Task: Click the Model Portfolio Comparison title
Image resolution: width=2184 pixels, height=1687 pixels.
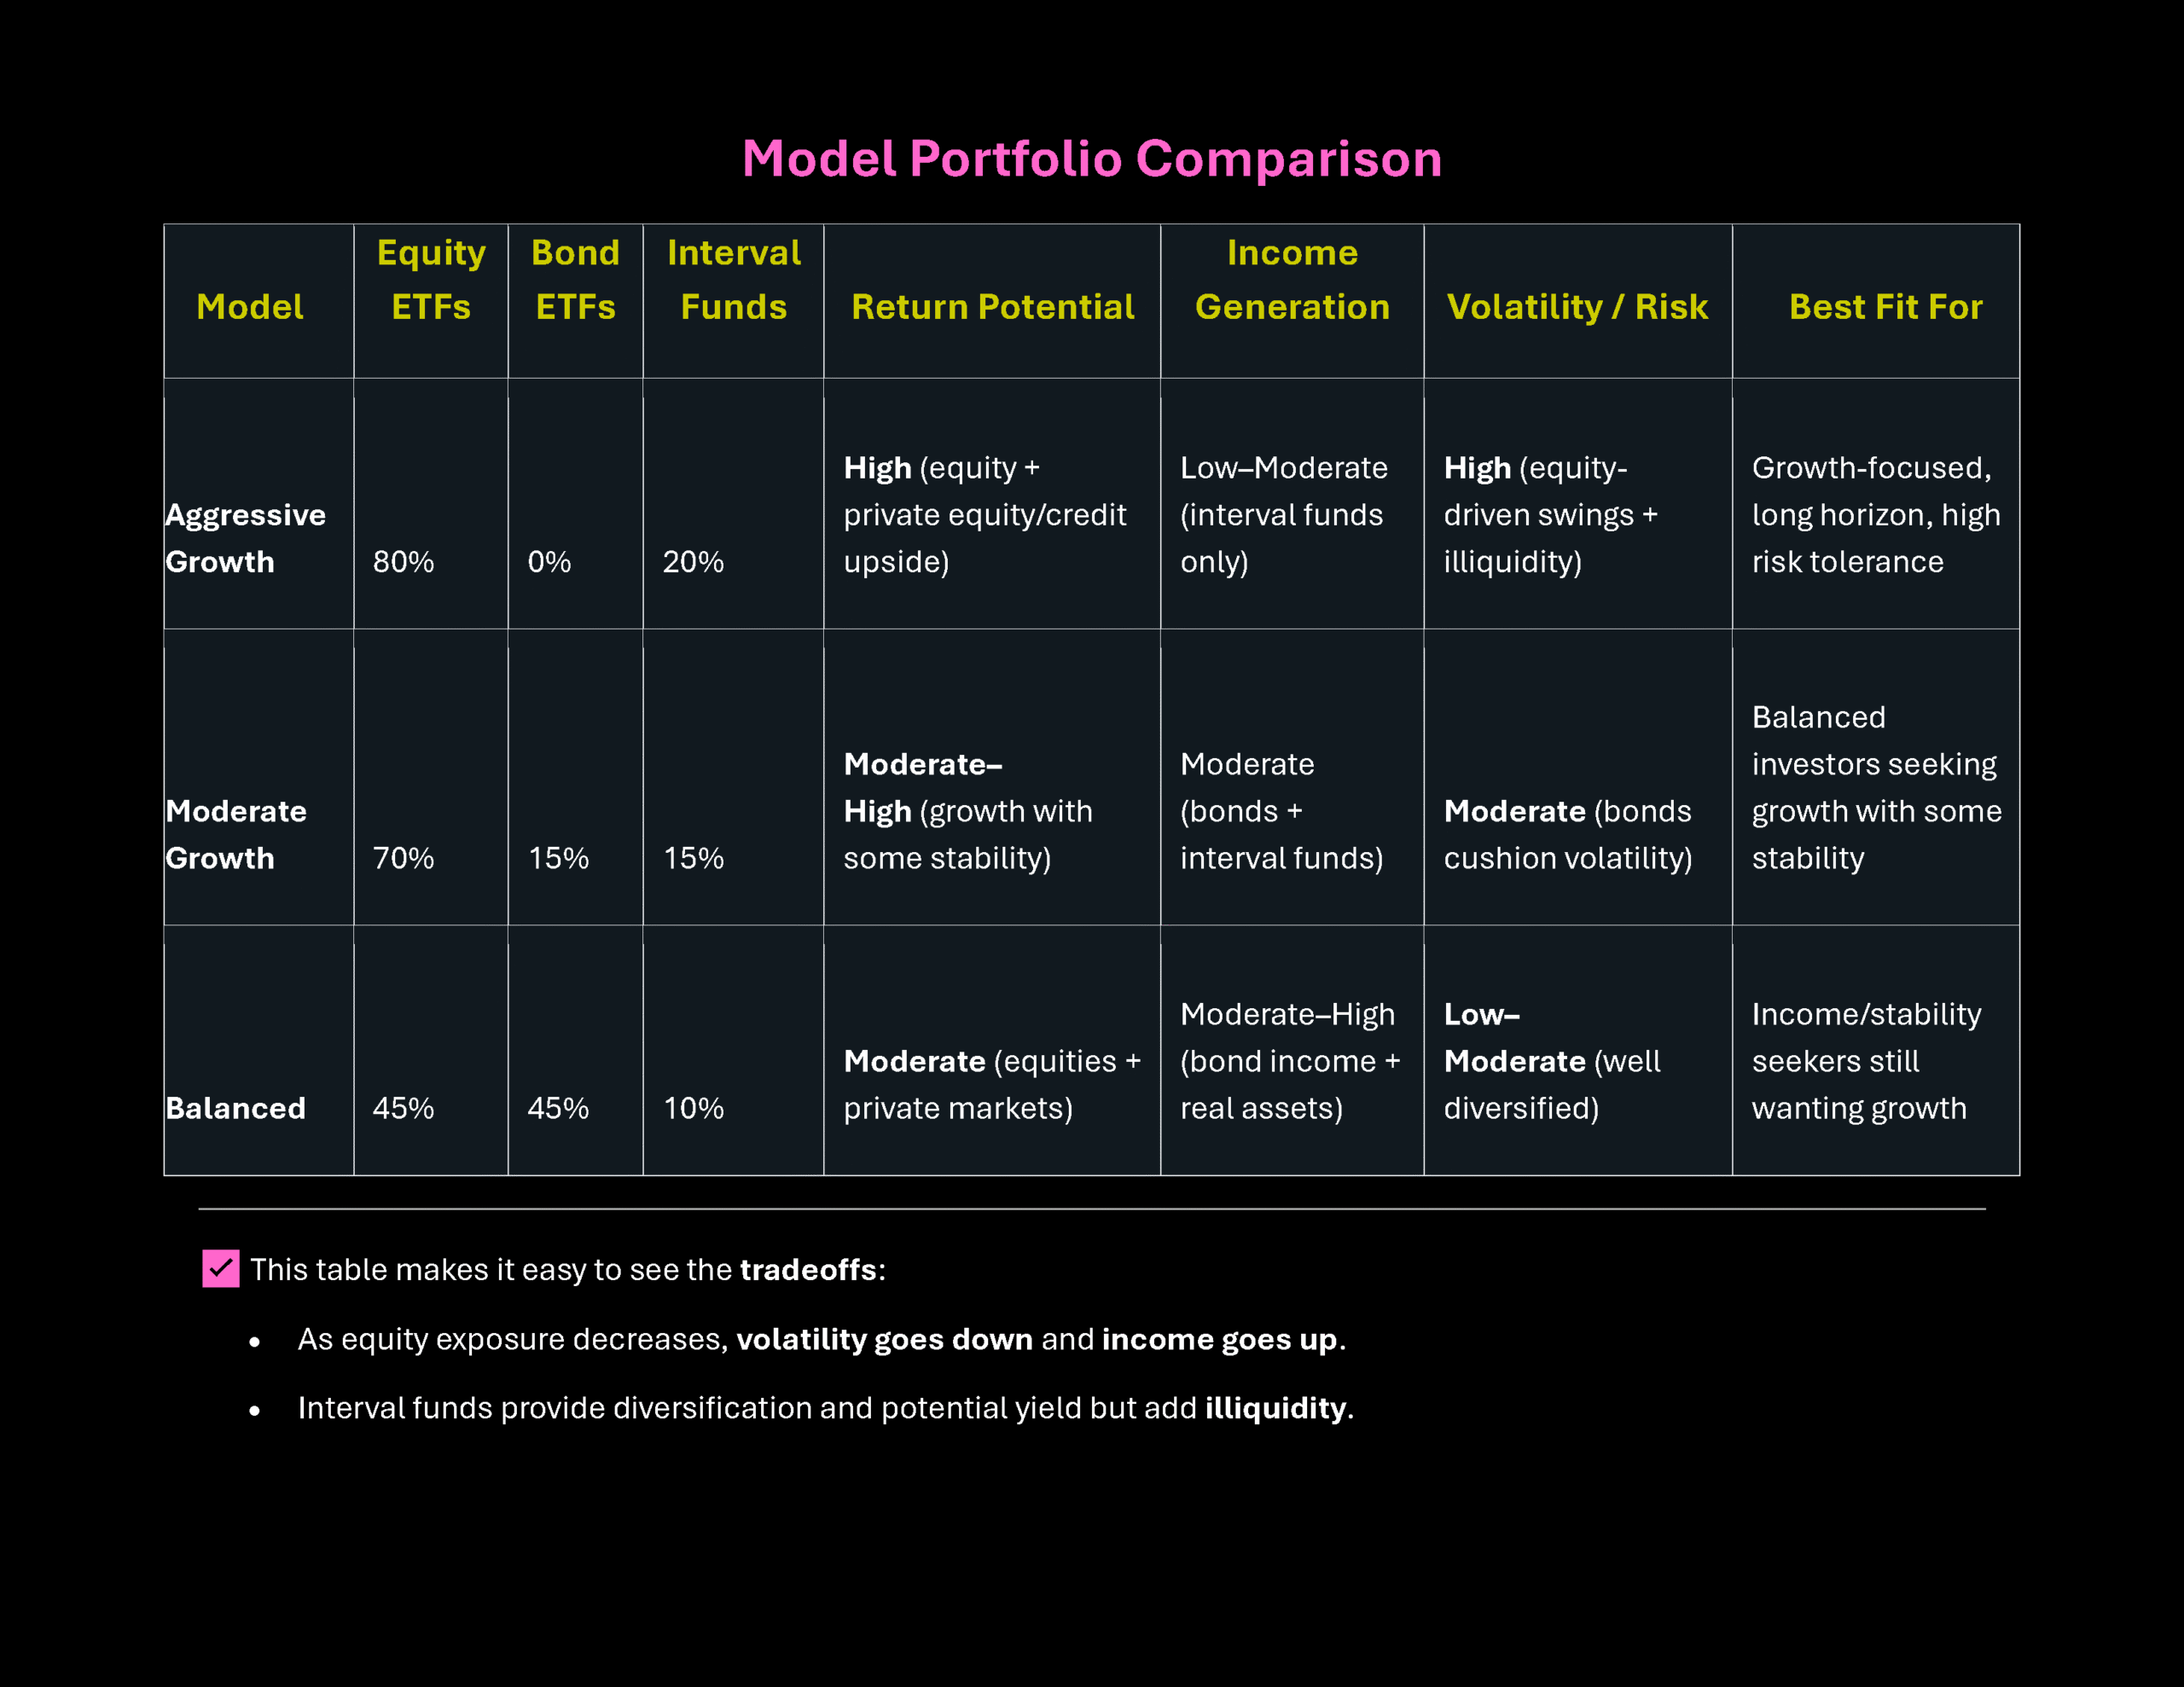Action: [x=1092, y=159]
